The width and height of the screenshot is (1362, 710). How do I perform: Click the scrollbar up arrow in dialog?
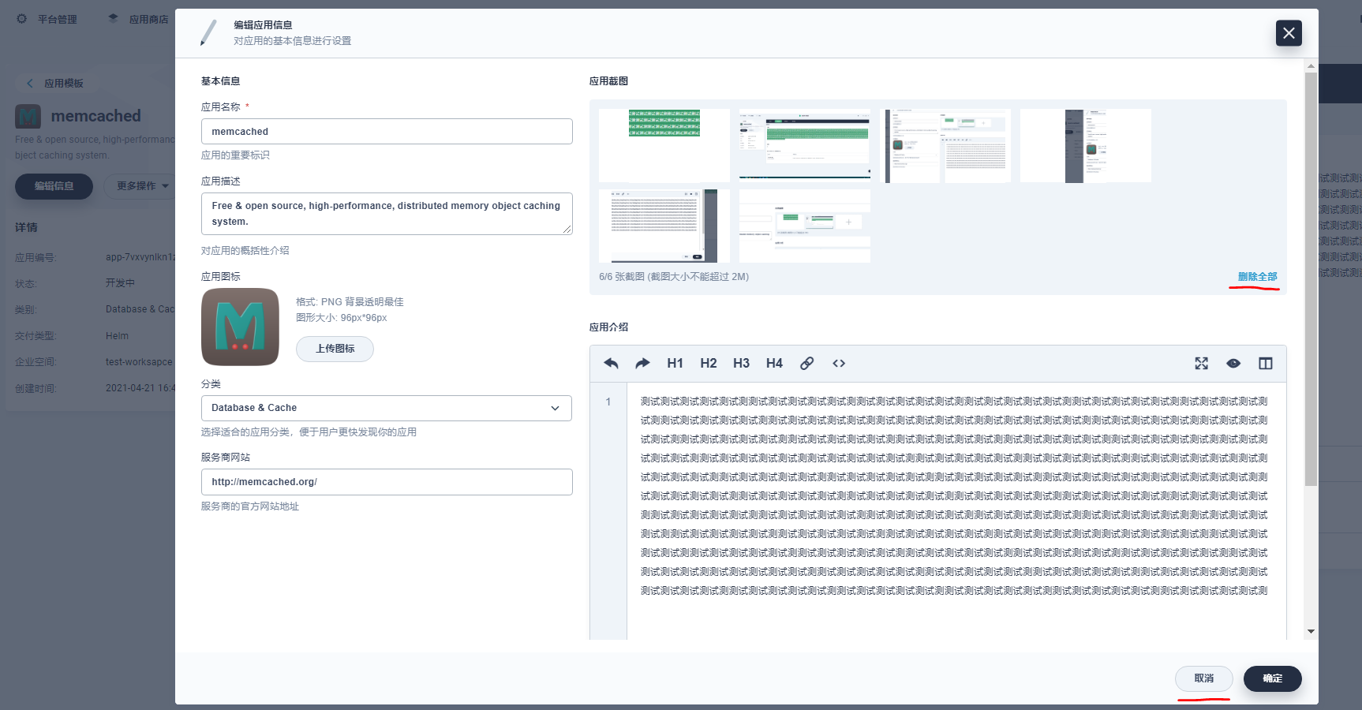[x=1311, y=66]
